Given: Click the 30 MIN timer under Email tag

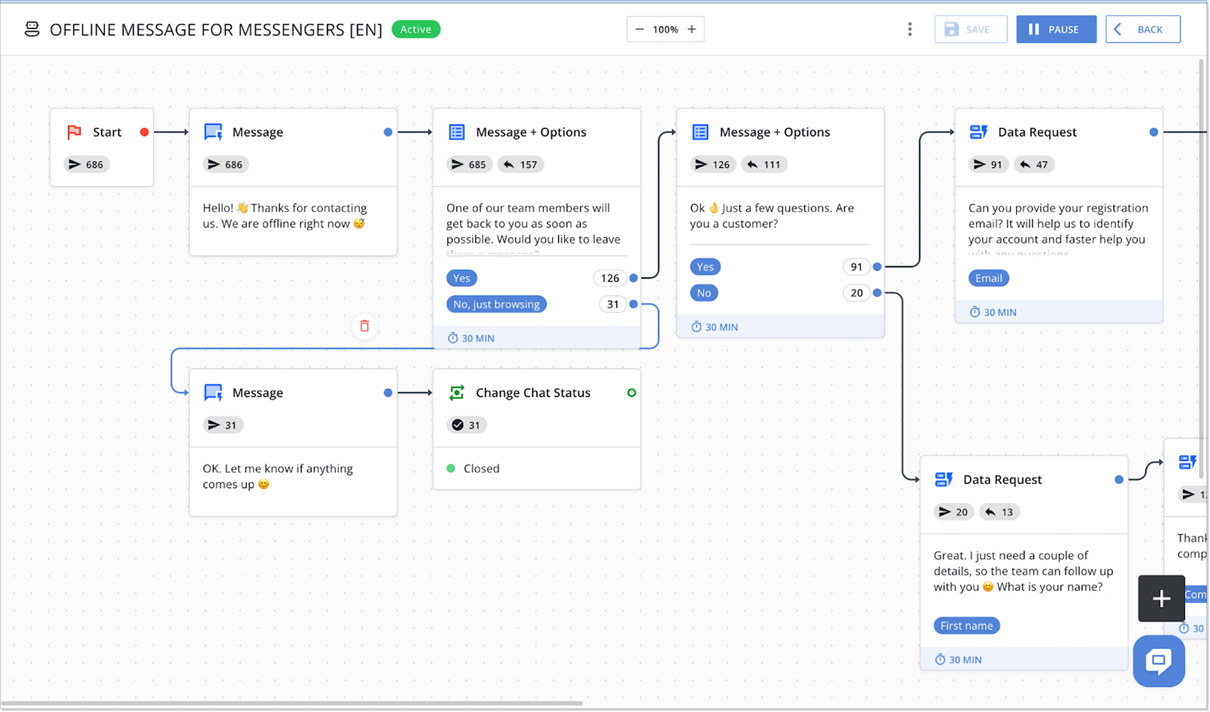Looking at the screenshot, I should 993,312.
